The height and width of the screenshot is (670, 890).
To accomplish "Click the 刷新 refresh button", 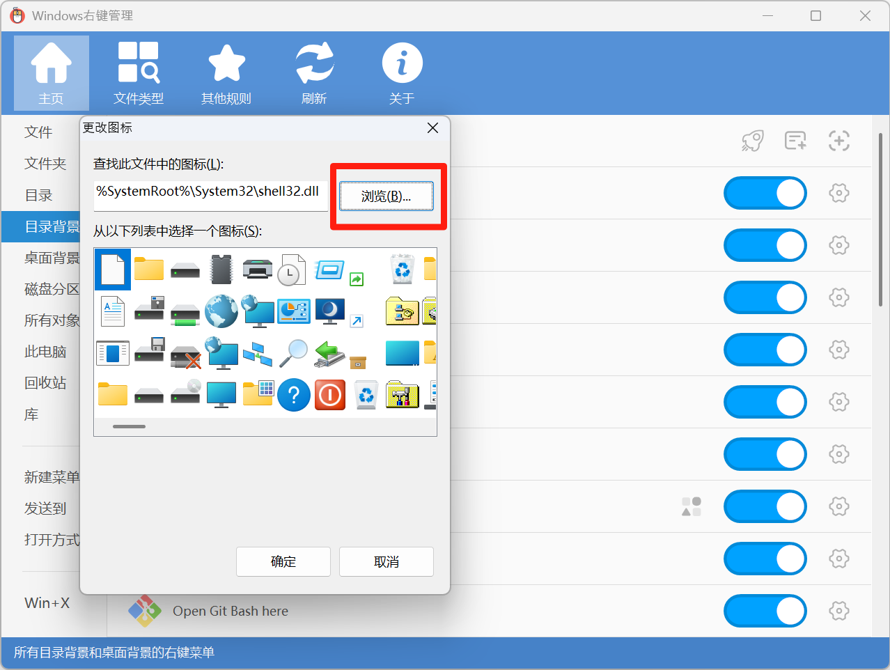I will (314, 73).
